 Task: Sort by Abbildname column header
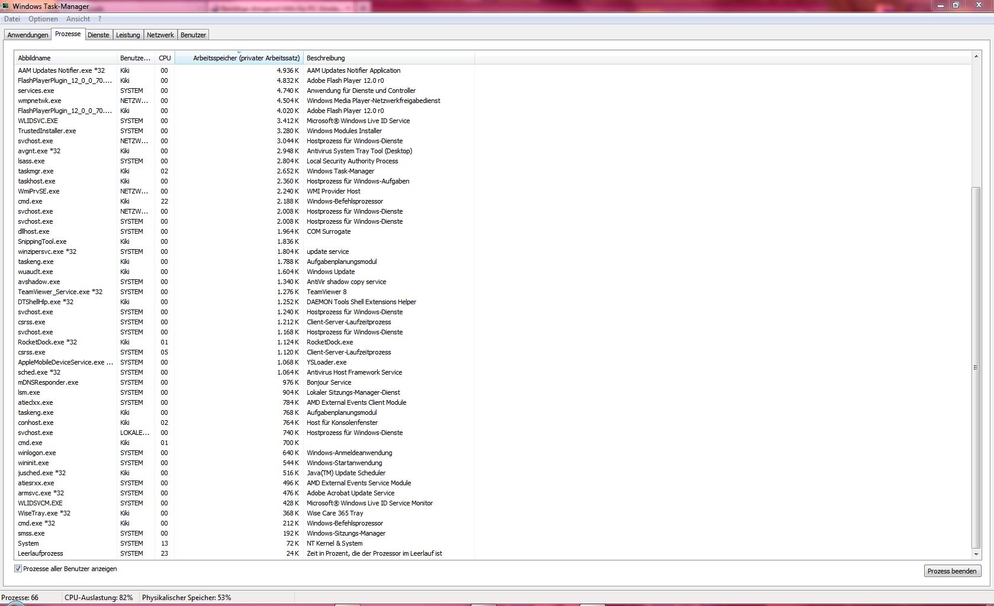point(66,58)
